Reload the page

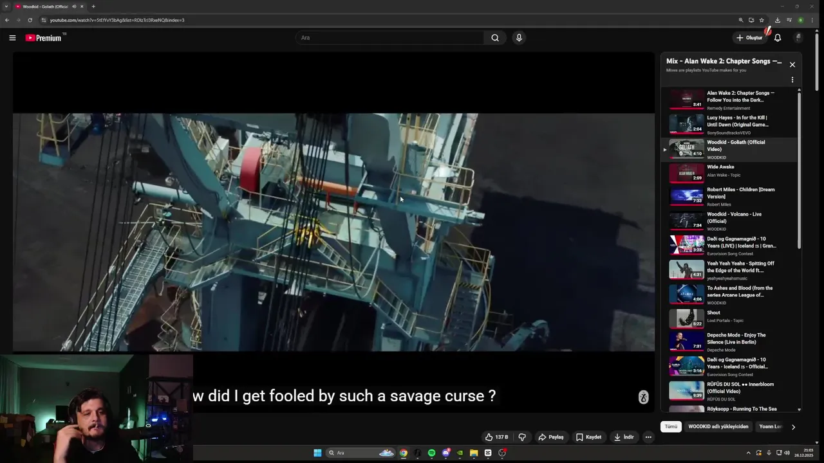30,20
